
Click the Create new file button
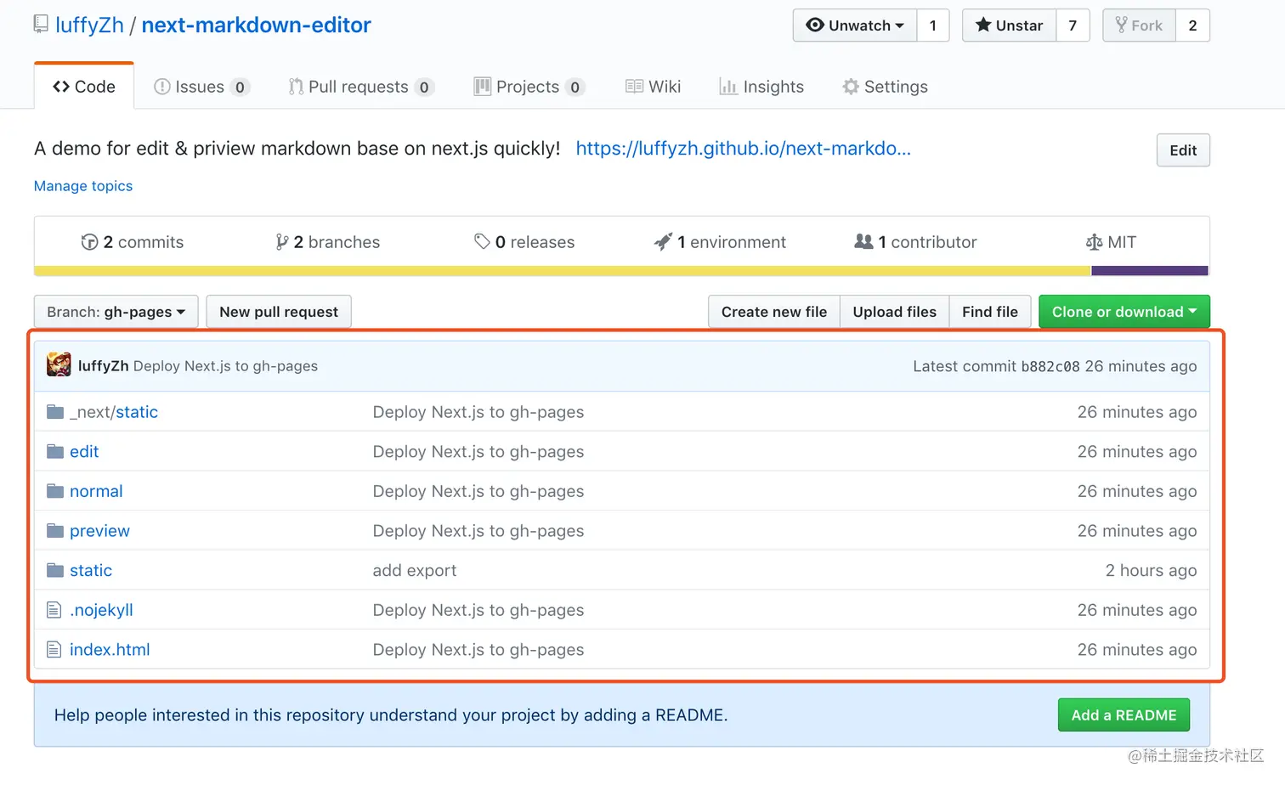773,312
